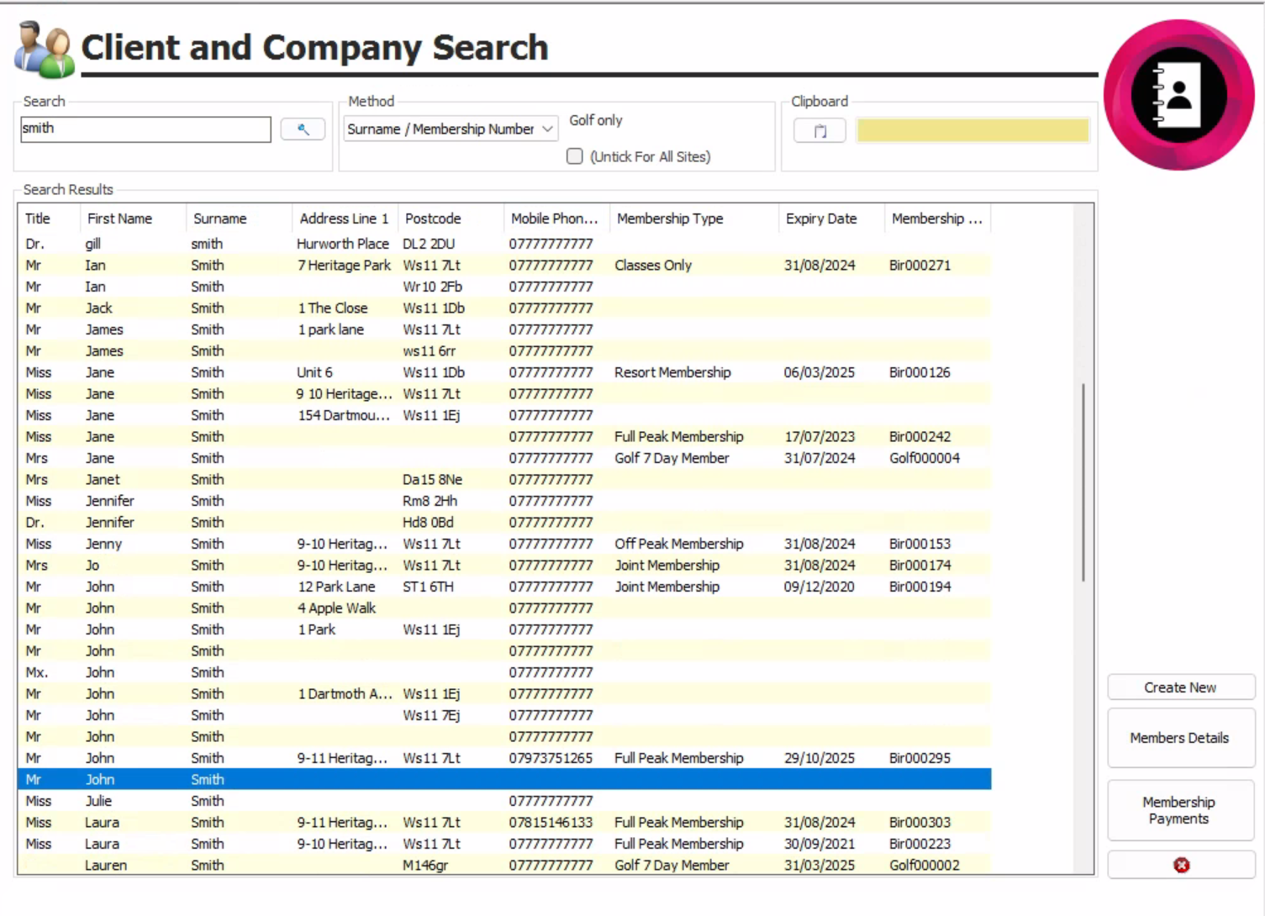Click the truncated Membership number column header
Screen dimensions: 1265x916
(938, 218)
